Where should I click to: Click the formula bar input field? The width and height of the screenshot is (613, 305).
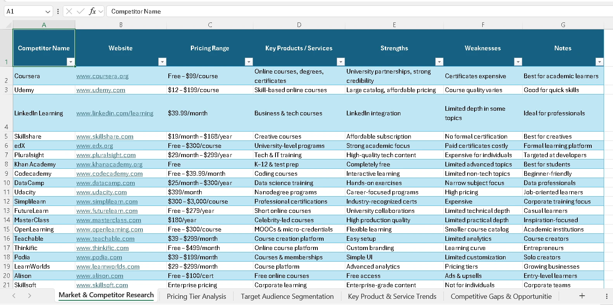[x=360, y=11]
